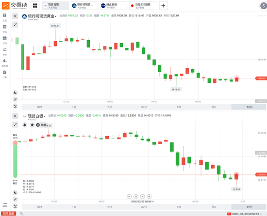Click the 14.0240 price tag on silver axis
Screen dimensions: 267x216
tap(261, 174)
